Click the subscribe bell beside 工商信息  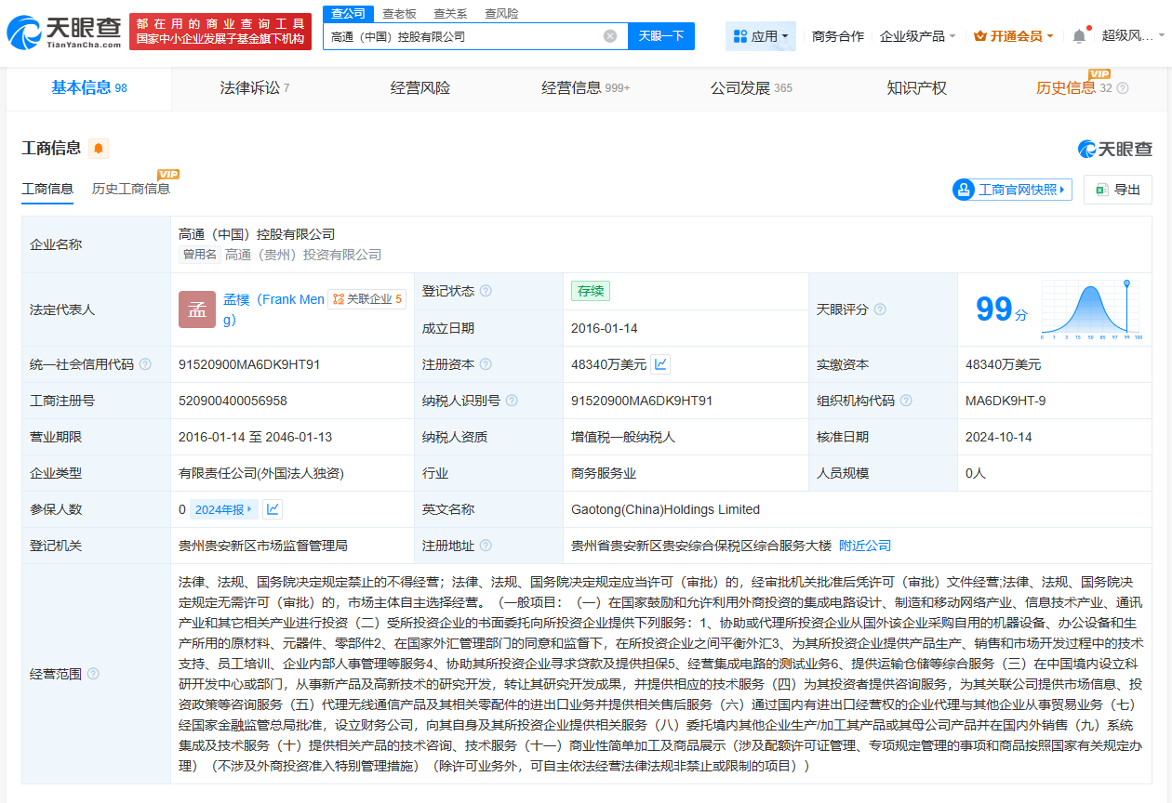pos(99,149)
